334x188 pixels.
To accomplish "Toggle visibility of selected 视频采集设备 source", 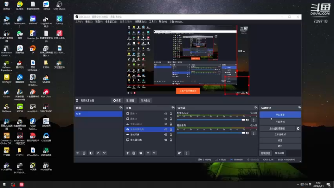I will click(166, 130).
